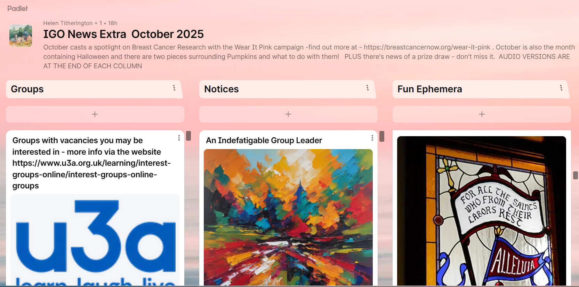Open the stained glass Alleluia image
Image resolution: width=579 pixels, height=287 pixels.
click(482, 211)
